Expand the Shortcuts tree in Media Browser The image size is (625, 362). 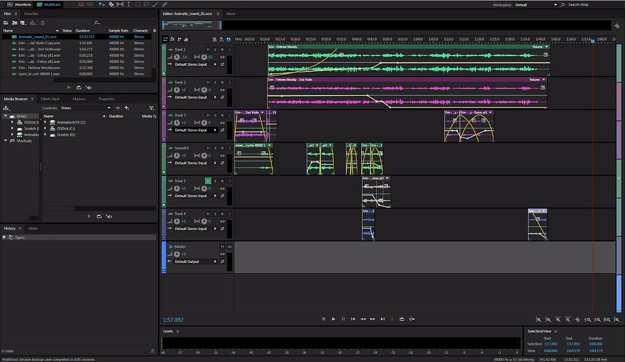4,140
